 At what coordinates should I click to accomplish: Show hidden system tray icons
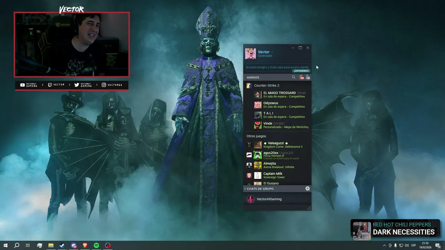384,245
